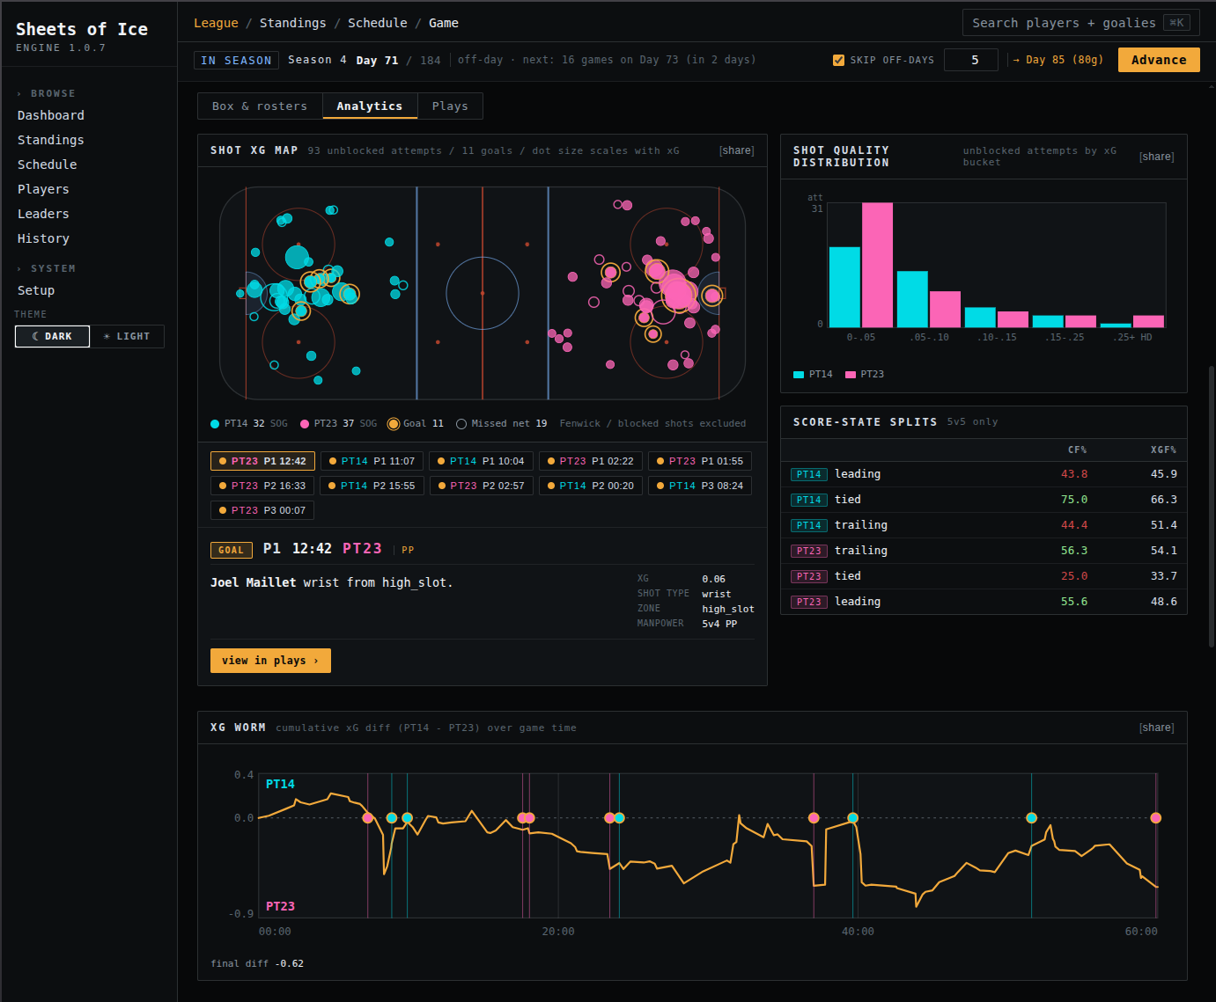The image size is (1216, 1002).
Task: Select goal chip PT23 P1 02:22
Action: [x=590, y=461]
